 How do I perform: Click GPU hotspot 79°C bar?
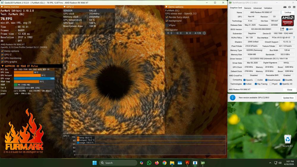[x=34, y=75]
